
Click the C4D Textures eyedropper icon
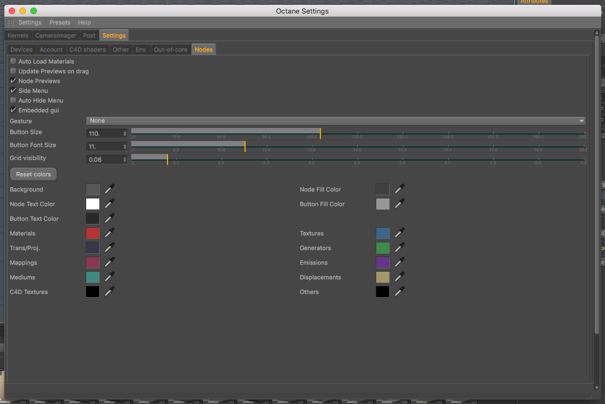click(110, 292)
